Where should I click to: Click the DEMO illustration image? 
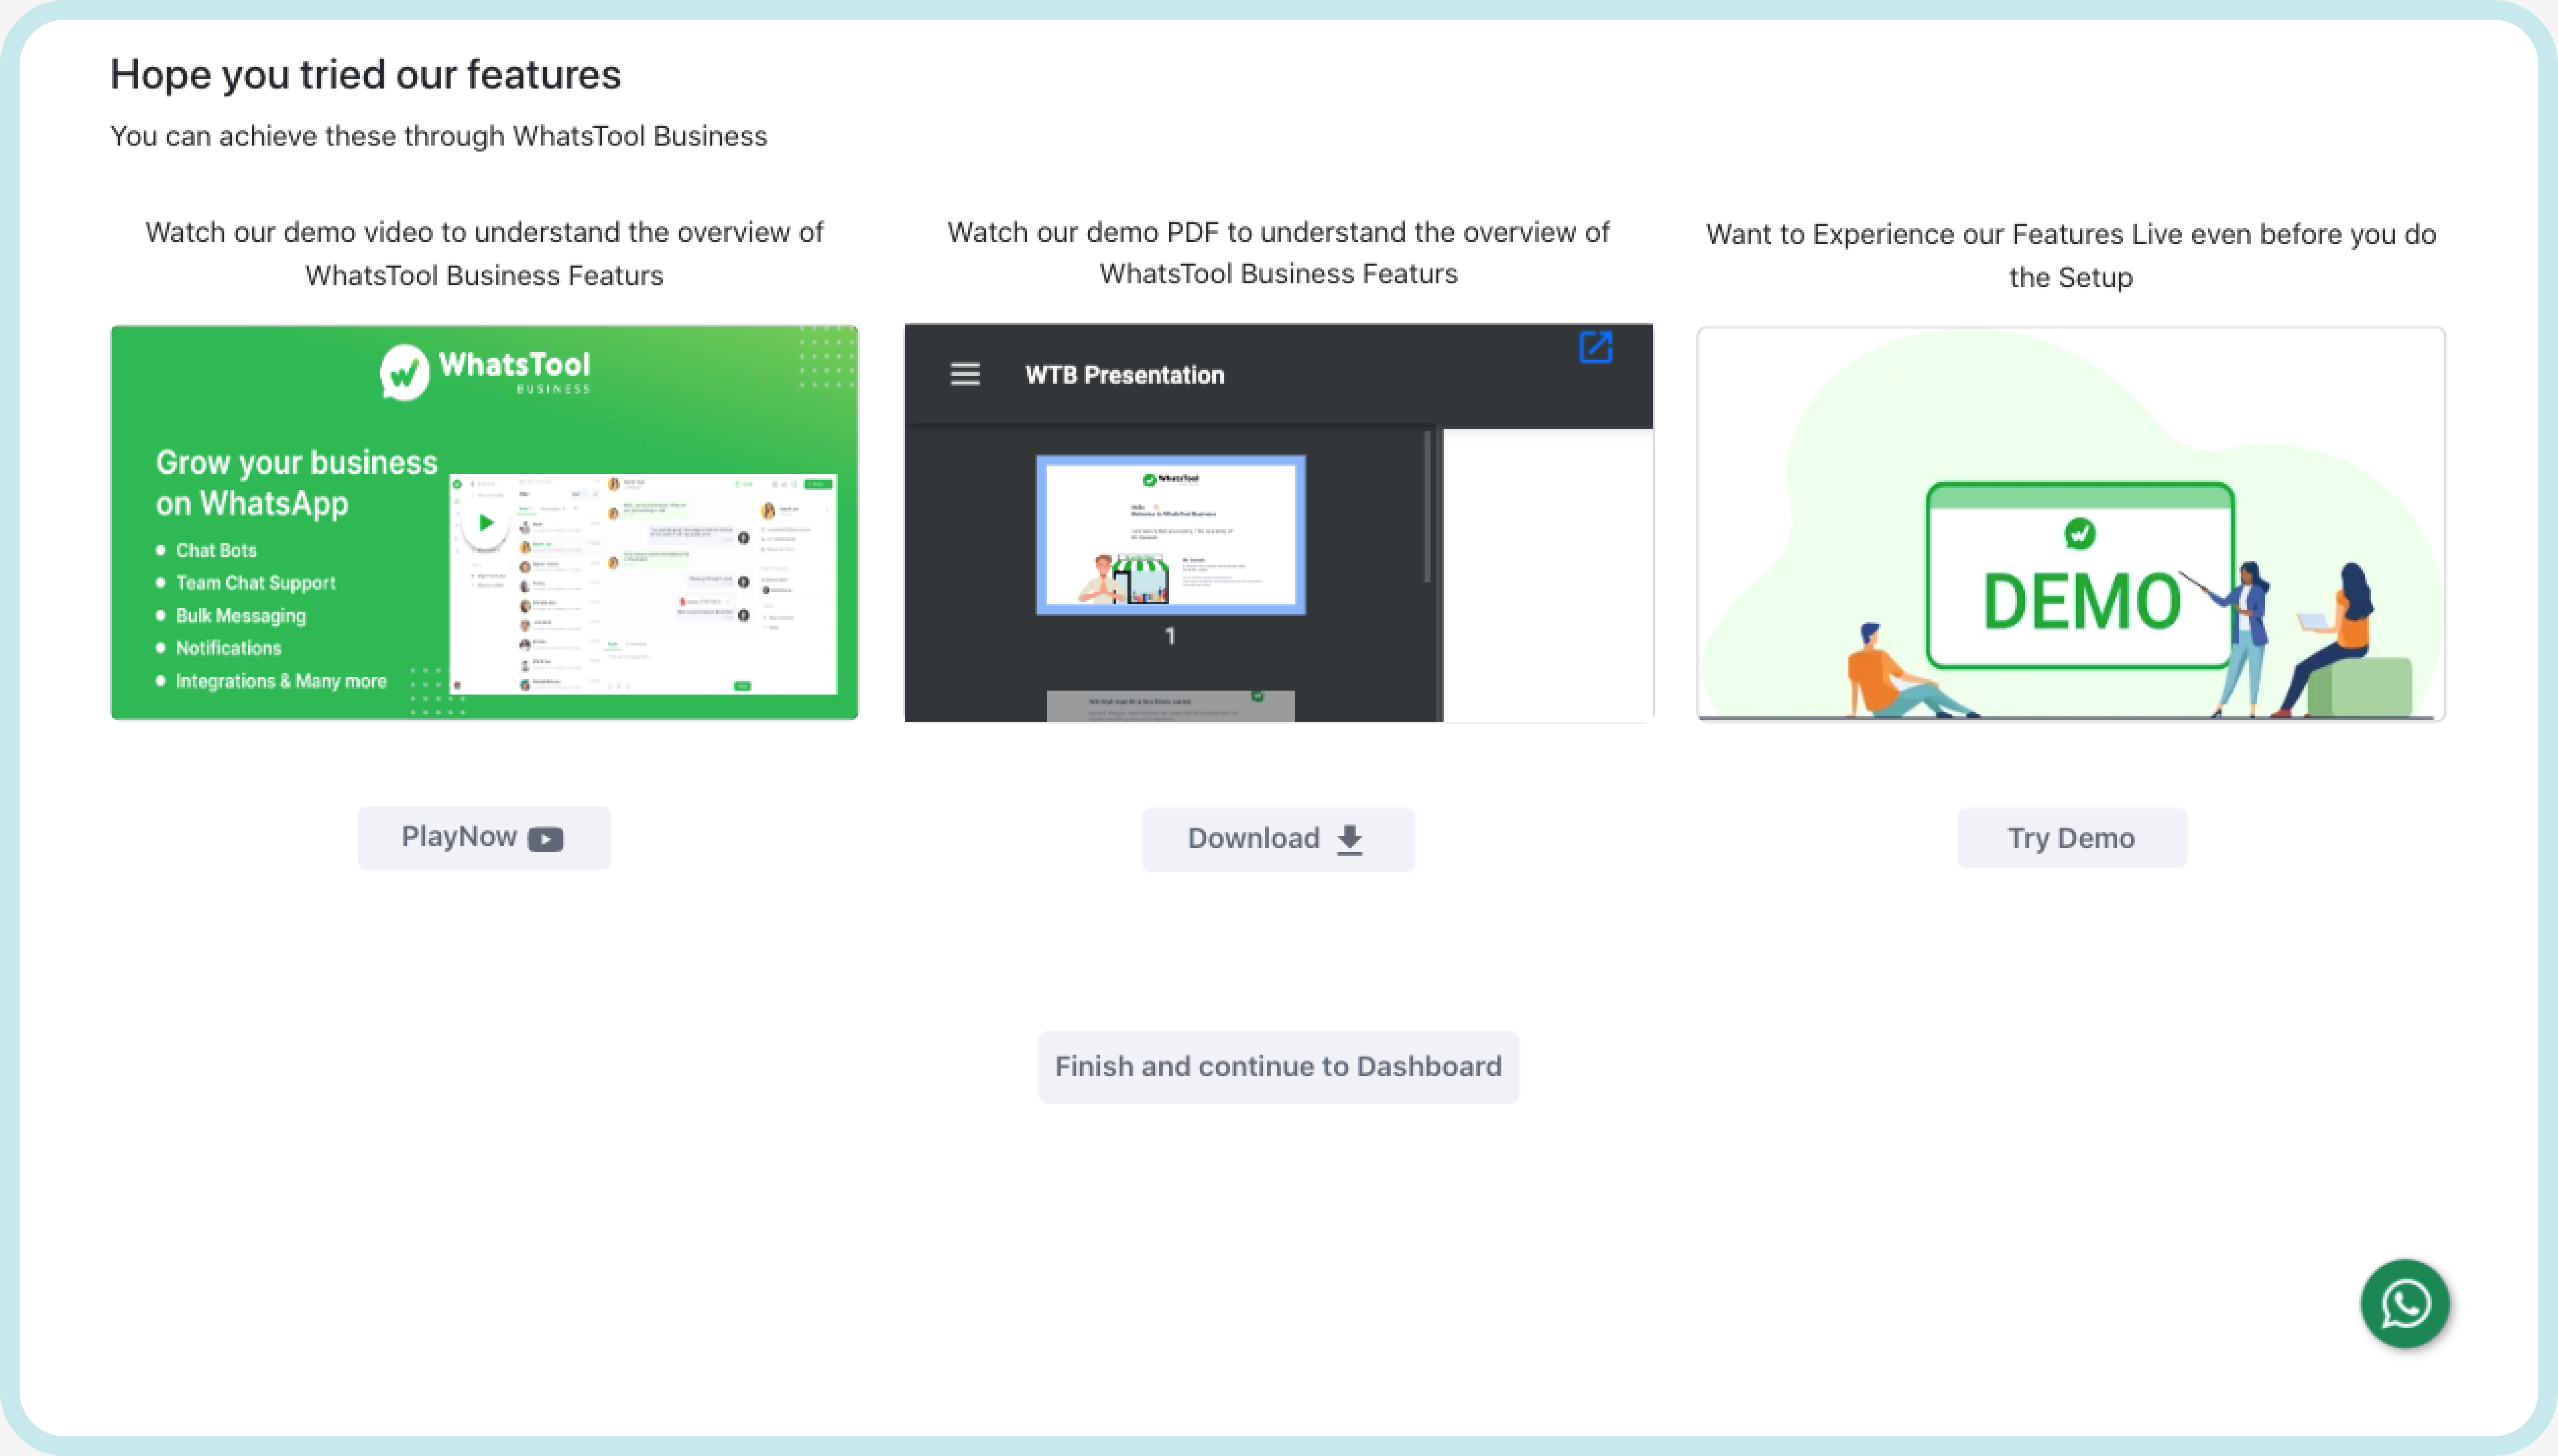tap(2071, 523)
